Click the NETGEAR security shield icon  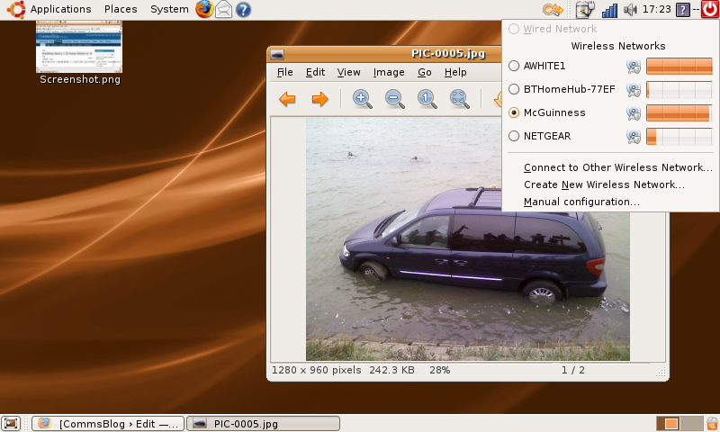pyautogui.click(x=634, y=136)
